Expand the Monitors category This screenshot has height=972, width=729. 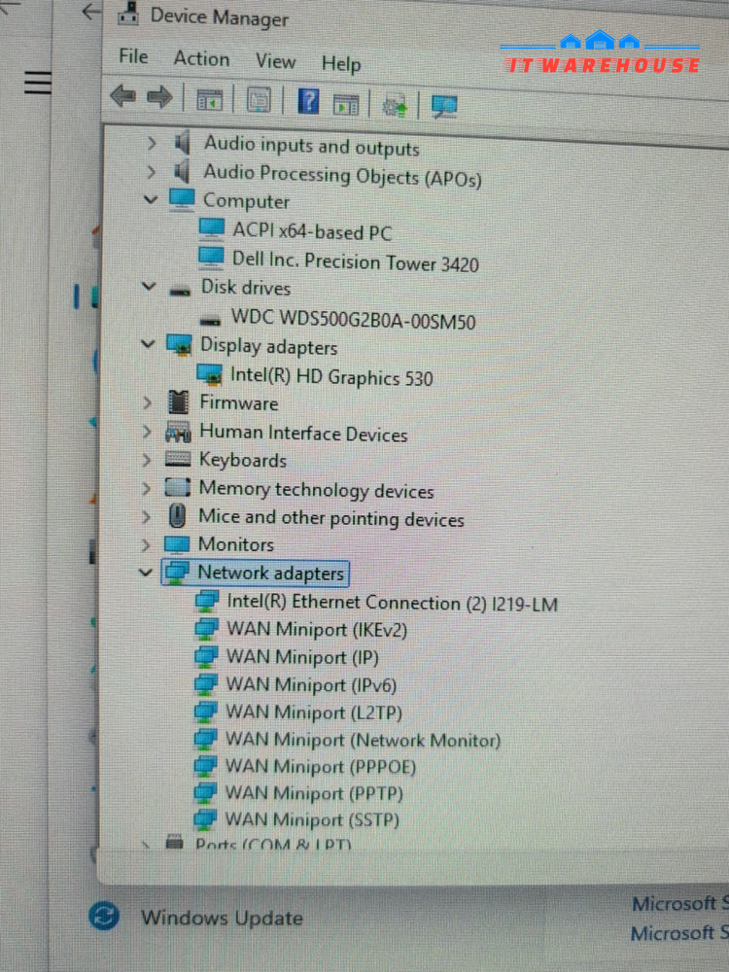146,545
